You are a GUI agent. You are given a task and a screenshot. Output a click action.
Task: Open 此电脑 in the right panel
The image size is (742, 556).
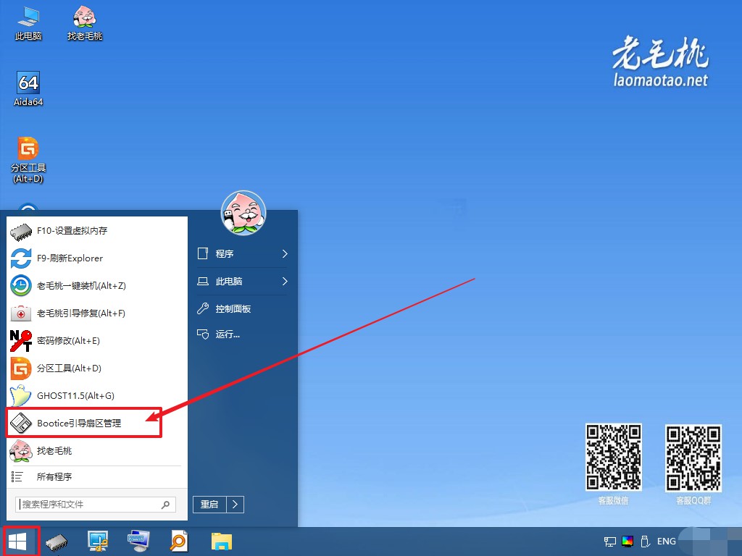tap(242, 282)
